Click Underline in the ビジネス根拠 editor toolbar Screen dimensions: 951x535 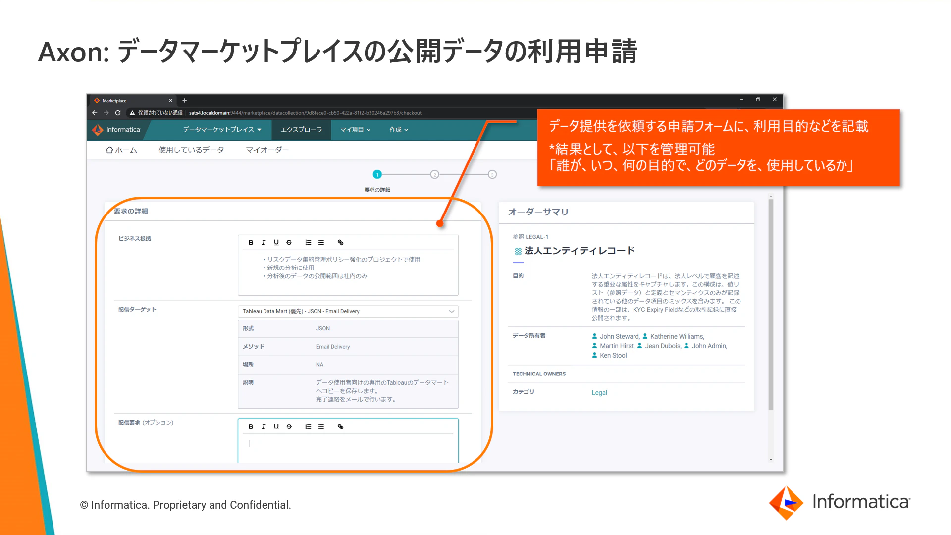276,242
